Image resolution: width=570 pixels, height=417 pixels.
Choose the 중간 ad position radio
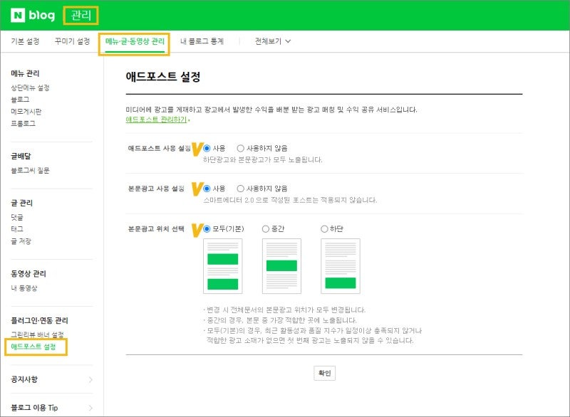click(266, 229)
